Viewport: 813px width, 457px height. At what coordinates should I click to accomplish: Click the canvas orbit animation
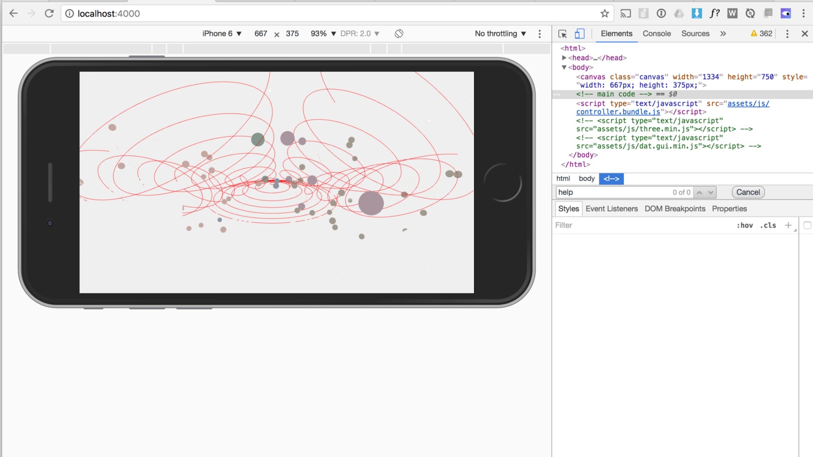pyautogui.click(x=277, y=182)
